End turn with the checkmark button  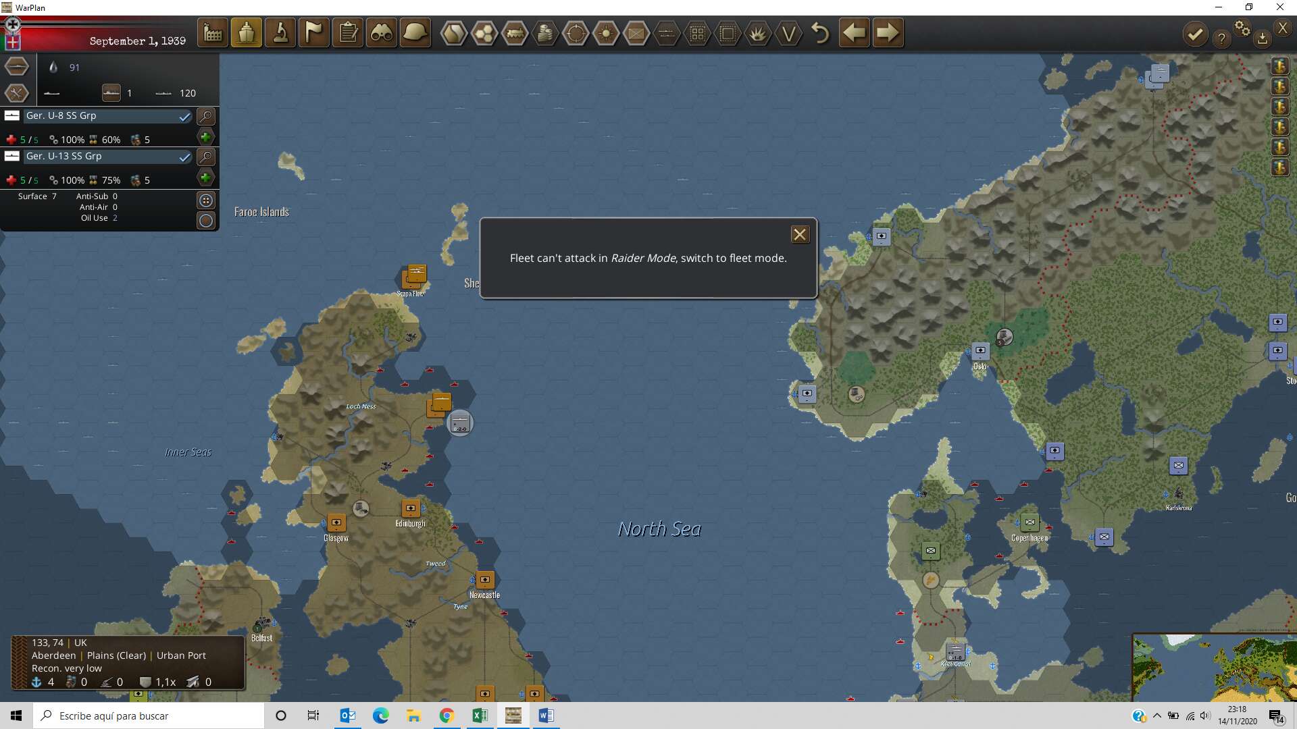(x=1195, y=34)
